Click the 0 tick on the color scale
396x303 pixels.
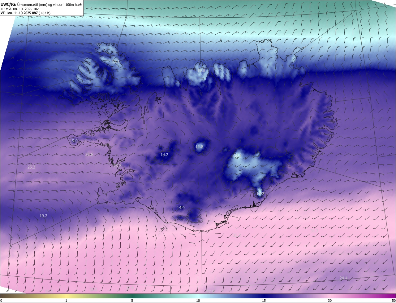pos(1,301)
